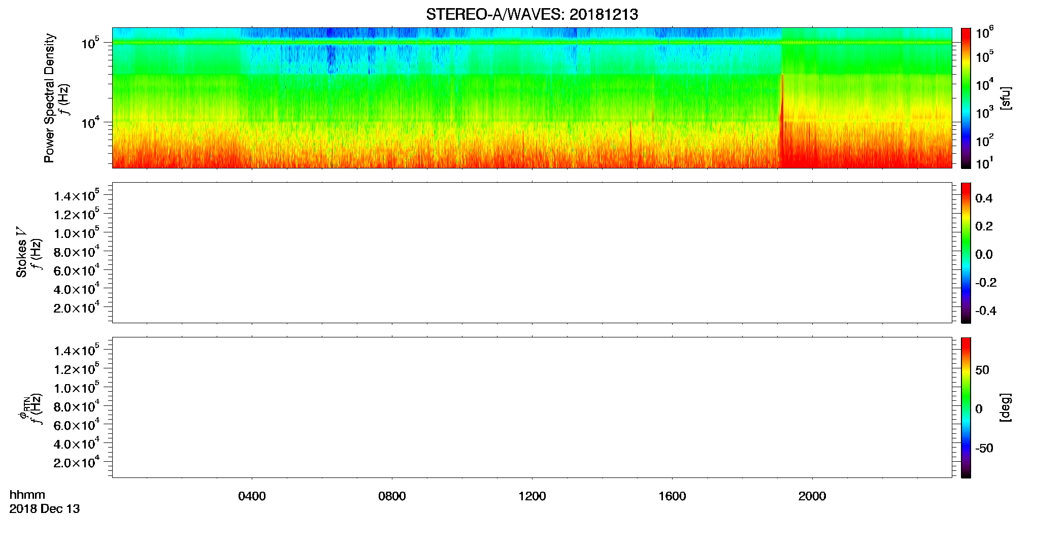Click the power spectral density colorbar

[966, 98]
